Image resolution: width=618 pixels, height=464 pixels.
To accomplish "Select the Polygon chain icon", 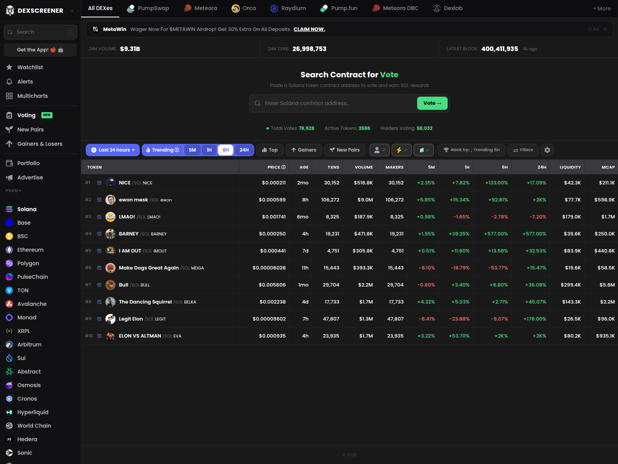I will tap(9, 263).
